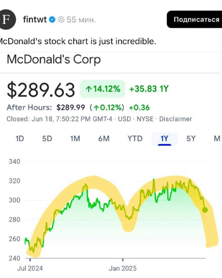
Task: Click the green 14.12% change badge
Action: pyautogui.click(x=103, y=89)
